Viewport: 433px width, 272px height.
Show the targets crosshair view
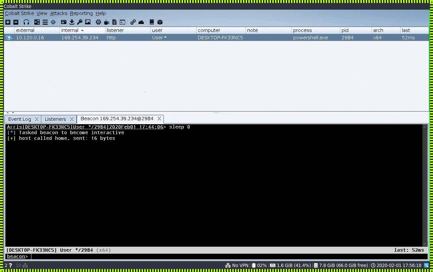[x=53, y=22]
